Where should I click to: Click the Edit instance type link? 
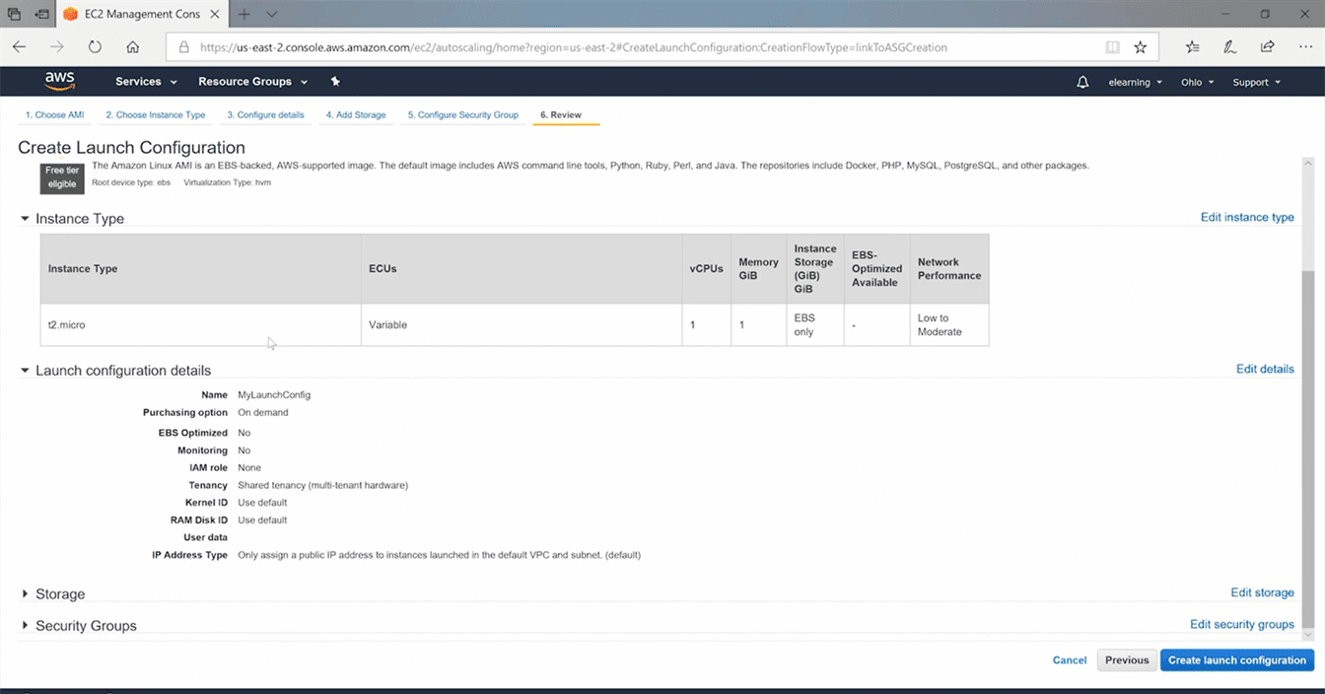click(x=1246, y=218)
